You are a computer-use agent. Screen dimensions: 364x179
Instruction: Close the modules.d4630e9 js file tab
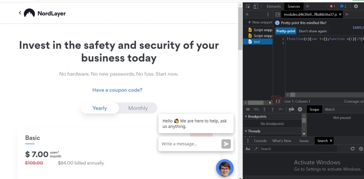coord(340,14)
